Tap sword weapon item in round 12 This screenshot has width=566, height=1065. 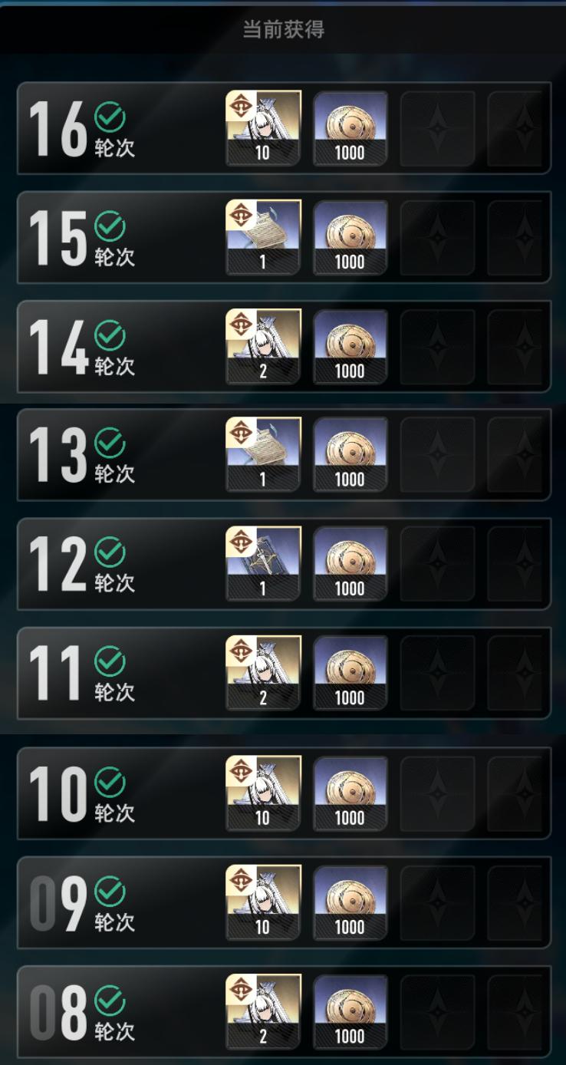tap(263, 564)
